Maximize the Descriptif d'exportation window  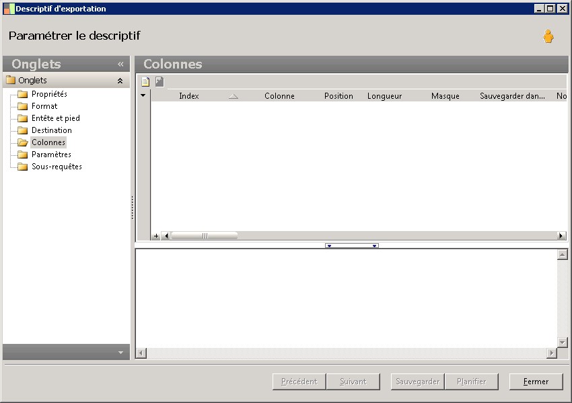coord(550,8)
